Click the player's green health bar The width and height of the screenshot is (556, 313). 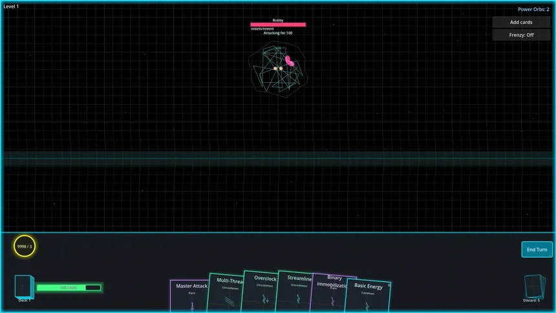tap(69, 288)
